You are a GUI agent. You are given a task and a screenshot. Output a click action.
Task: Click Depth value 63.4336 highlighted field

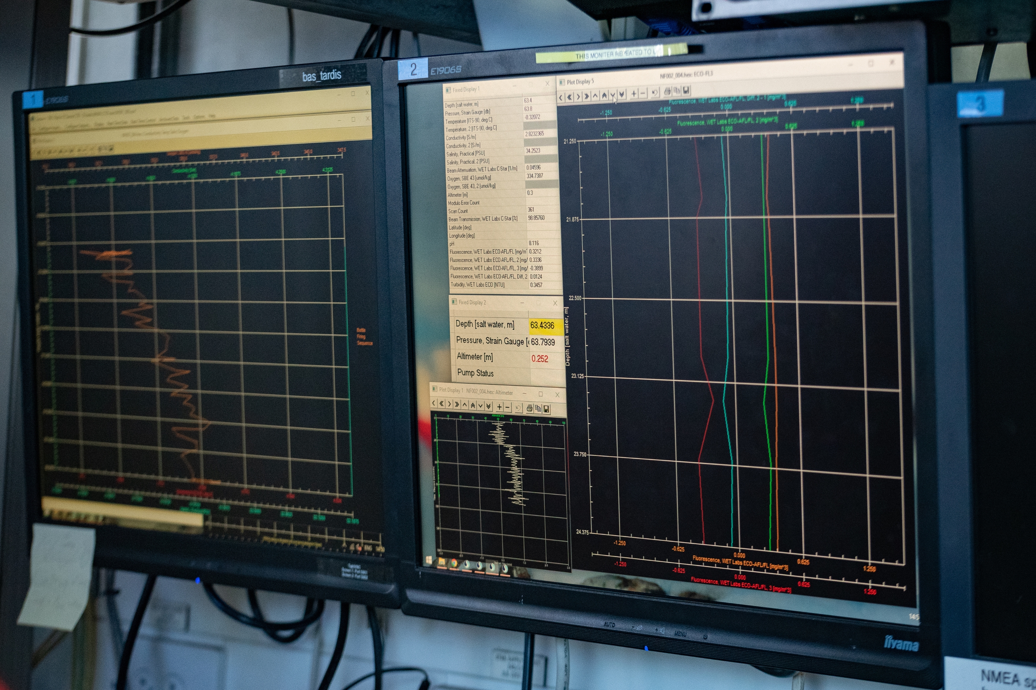point(543,326)
